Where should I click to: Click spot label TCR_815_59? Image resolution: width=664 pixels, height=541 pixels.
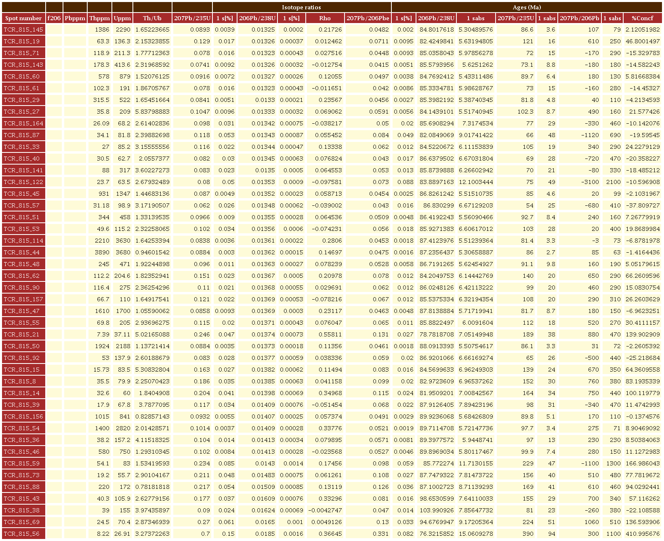click(x=23, y=463)
